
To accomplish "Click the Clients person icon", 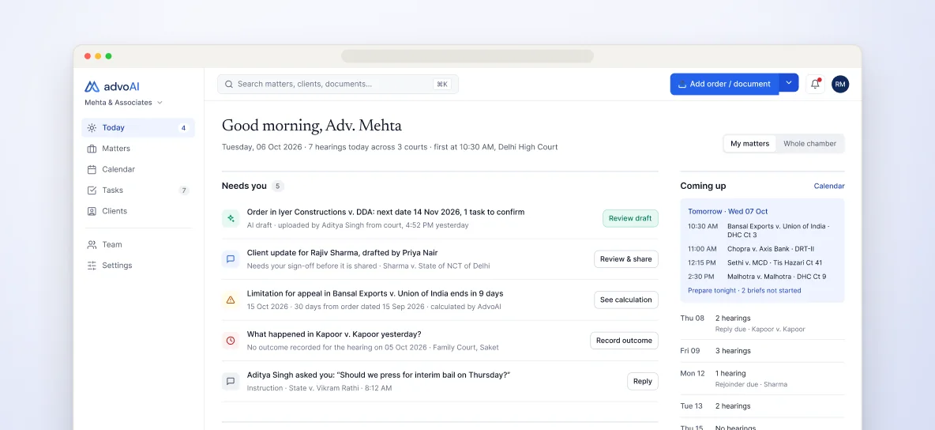I will 92,211.
